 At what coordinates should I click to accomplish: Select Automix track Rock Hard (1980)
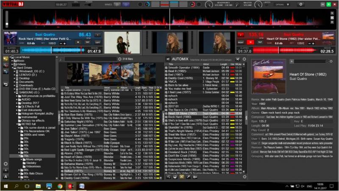coord(204,117)
